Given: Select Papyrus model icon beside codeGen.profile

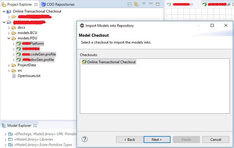Looking at the screenshot, I should point(19,54).
